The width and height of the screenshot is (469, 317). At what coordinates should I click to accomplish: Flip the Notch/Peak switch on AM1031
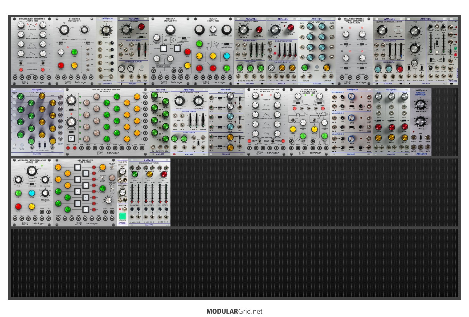coord(198,143)
